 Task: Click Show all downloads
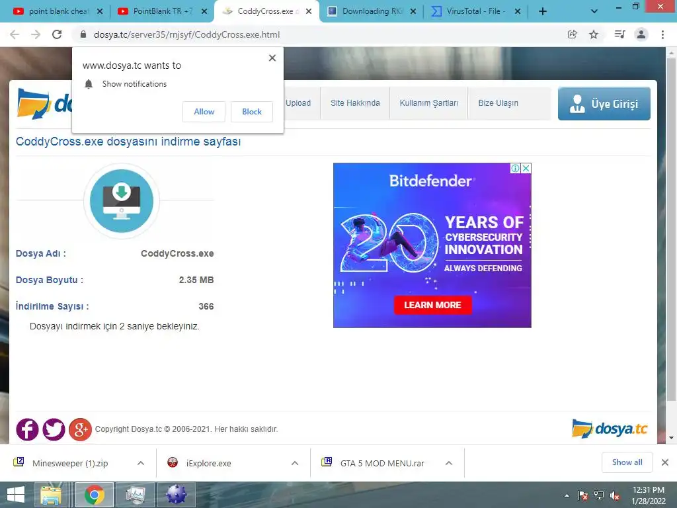tap(627, 462)
